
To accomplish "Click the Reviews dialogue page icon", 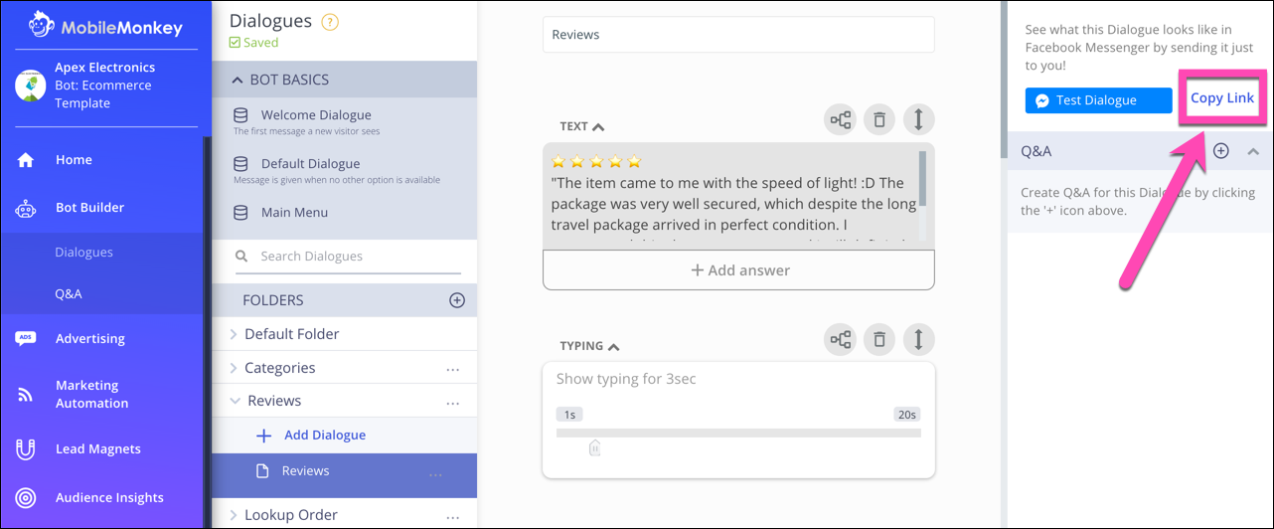I will click(x=263, y=471).
